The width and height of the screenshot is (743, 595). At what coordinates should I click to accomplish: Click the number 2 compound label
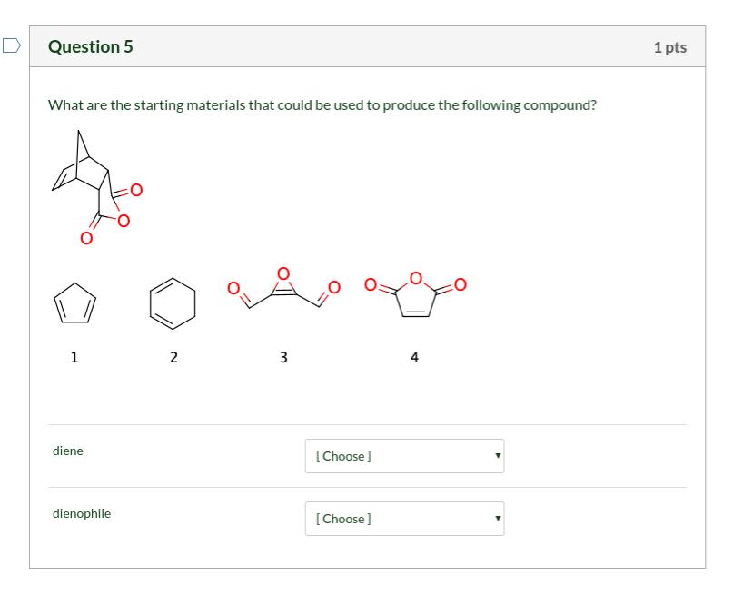click(173, 357)
